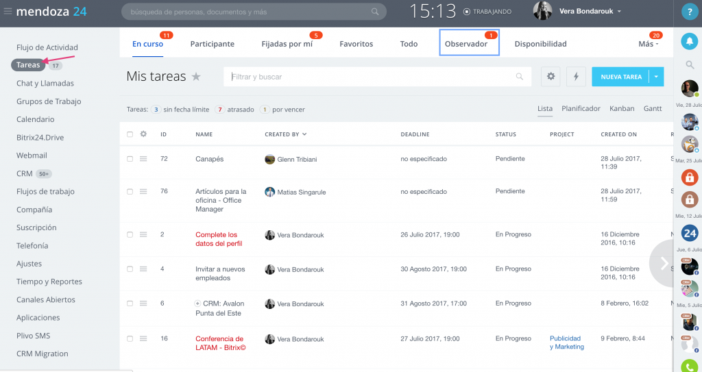702x372 pixels.
Task: Open CRM in the left menu
Action: click(x=25, y=174)
